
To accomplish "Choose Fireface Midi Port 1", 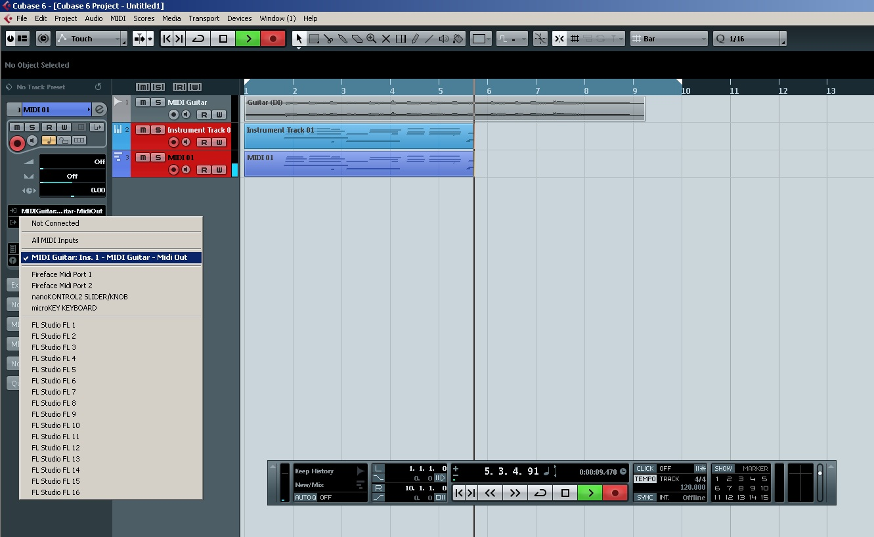I will click(x=111, y=274).
